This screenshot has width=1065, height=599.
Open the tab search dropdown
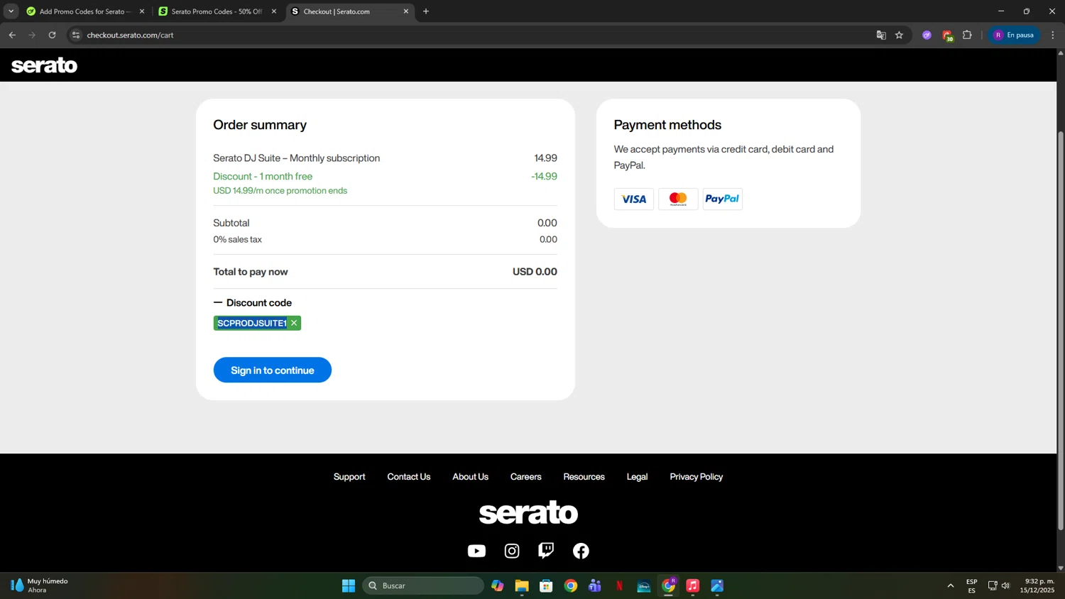click(x=11, y=11)
